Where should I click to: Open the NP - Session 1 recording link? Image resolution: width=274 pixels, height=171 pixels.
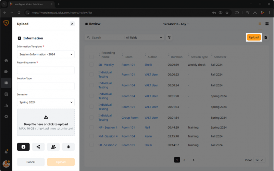click(x=108, y=127)
